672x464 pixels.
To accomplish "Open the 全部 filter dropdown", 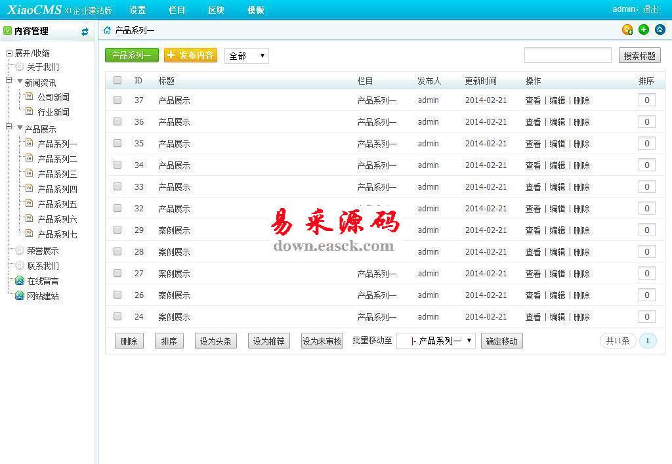I will (x=247, y=56).
